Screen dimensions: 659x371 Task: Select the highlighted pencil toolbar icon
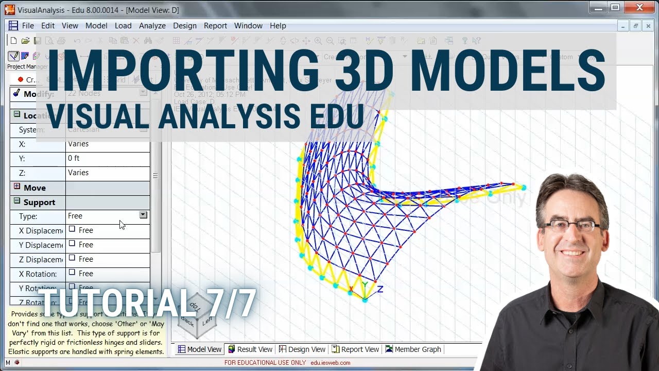pyautogui.click(x=13, y=56)
